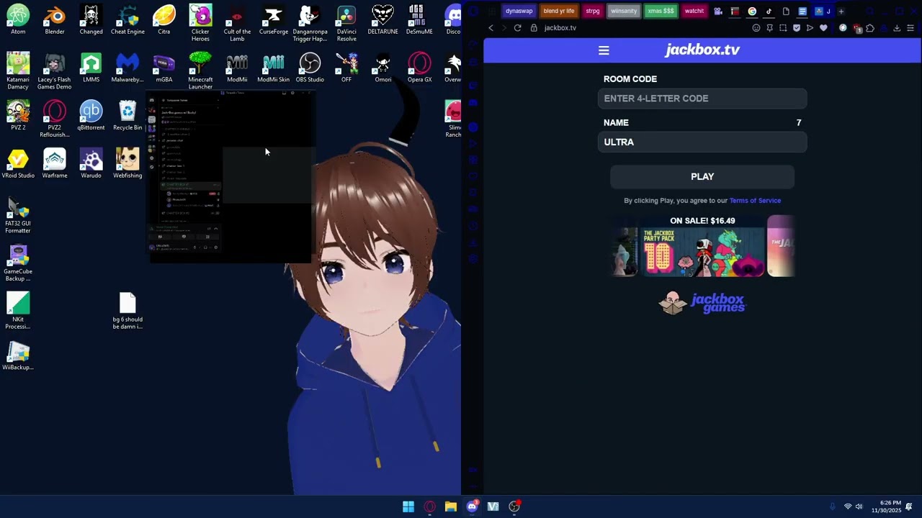
Task: Open the Google browser tab
Action: (x=752, y=12)
